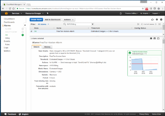This screenshot has height=116, width=165.
Task: Open the N. Virginia region dropdown
Action: (x=145, y=13)
